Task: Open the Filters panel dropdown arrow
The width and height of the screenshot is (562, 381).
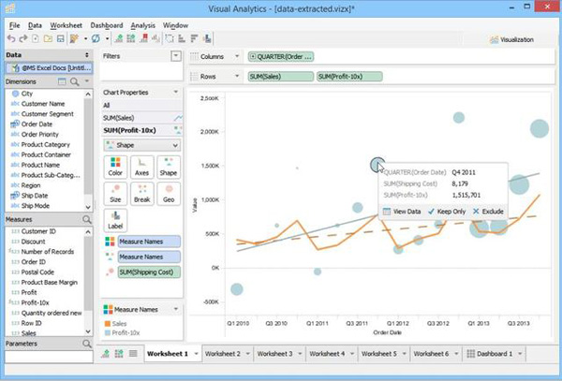Action: point(176,56)
